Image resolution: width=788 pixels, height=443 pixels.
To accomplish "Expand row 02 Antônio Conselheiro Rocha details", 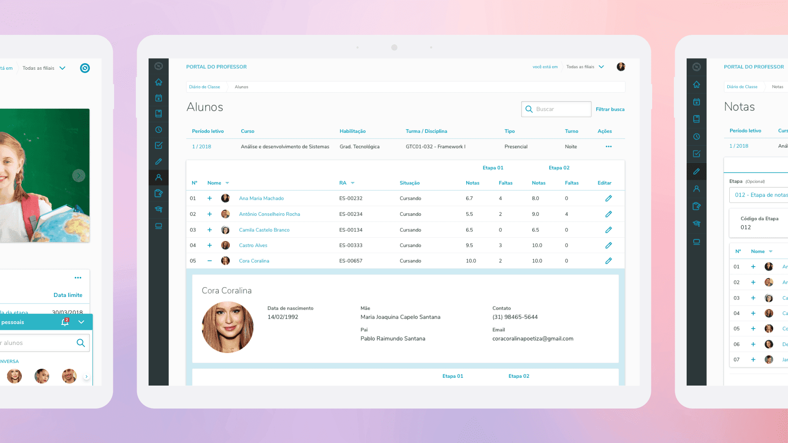I will tap(210, 214).
